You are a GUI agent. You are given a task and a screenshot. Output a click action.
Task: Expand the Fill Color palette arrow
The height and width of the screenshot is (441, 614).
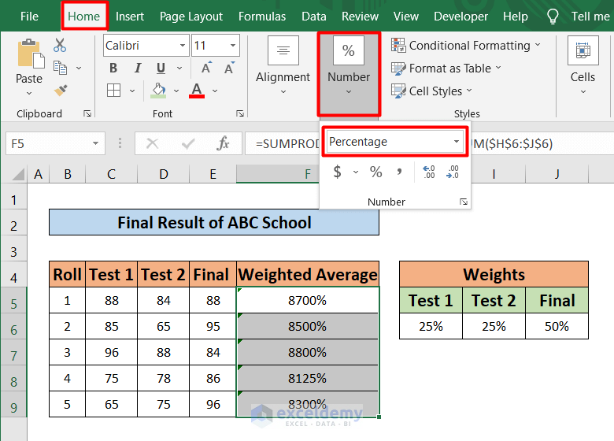pos(176,91)
